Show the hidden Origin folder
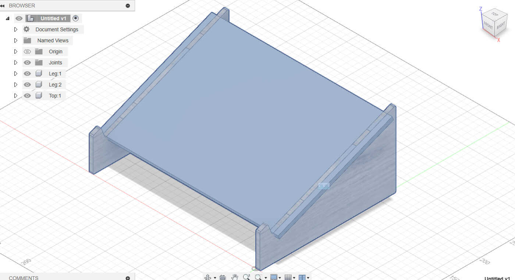Screen dimensions: 515x280 [27, 52]
